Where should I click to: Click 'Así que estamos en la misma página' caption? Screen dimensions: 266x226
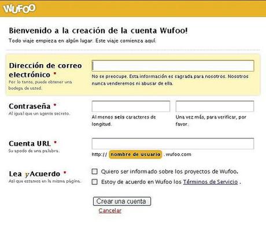45,181
